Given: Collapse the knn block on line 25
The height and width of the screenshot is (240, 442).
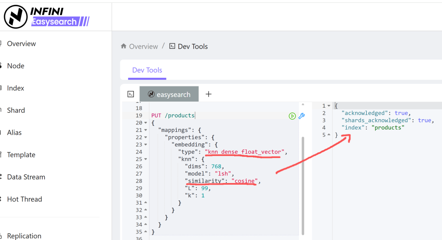Looking at the screenshot, I should point(146,159).
